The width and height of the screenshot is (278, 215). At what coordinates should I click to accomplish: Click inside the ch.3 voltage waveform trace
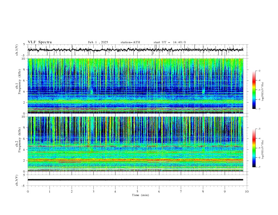(135, 180)
